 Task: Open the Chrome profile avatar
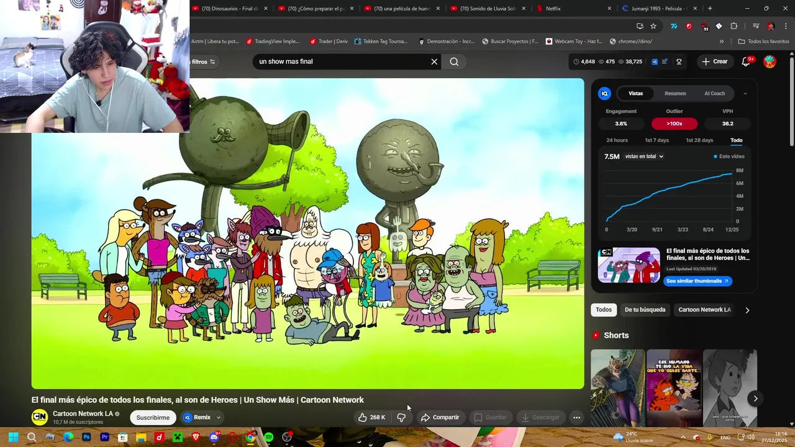[x=771, y=26]
